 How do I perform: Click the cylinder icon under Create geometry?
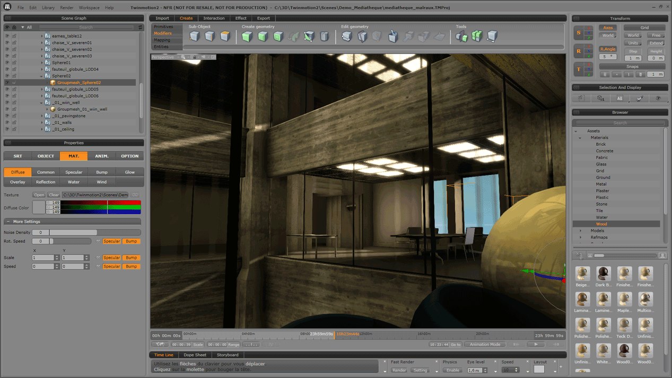[x=325, y=37]
